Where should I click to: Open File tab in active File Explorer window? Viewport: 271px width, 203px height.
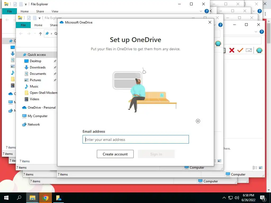tap(10, 11)
